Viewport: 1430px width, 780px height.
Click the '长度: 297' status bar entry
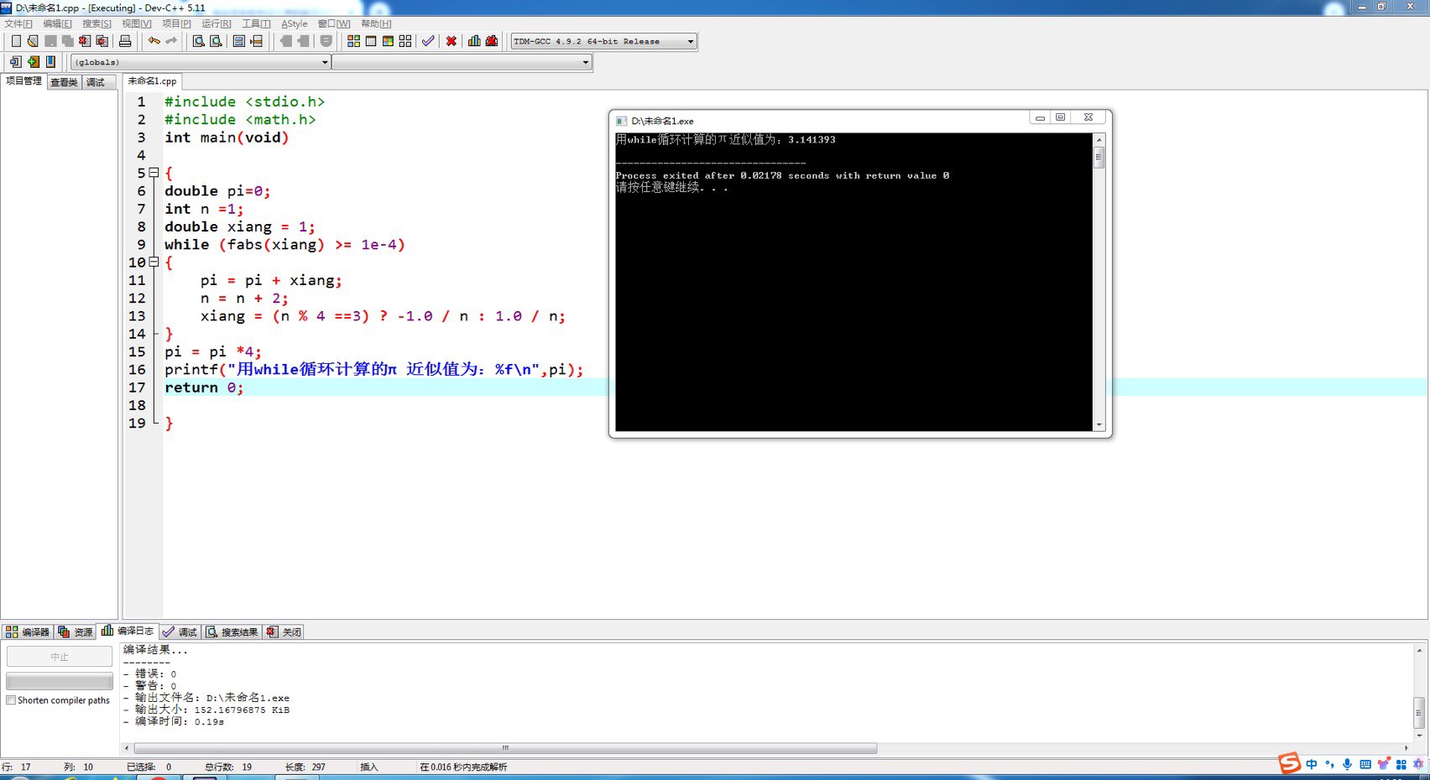tap(305, 767)
